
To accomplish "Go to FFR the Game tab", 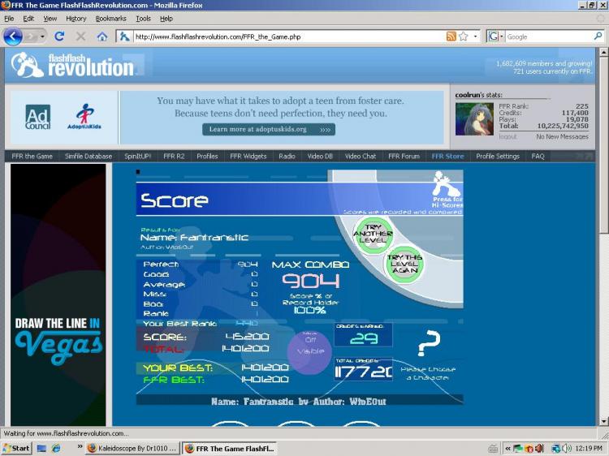I will [x=32, y=156].
